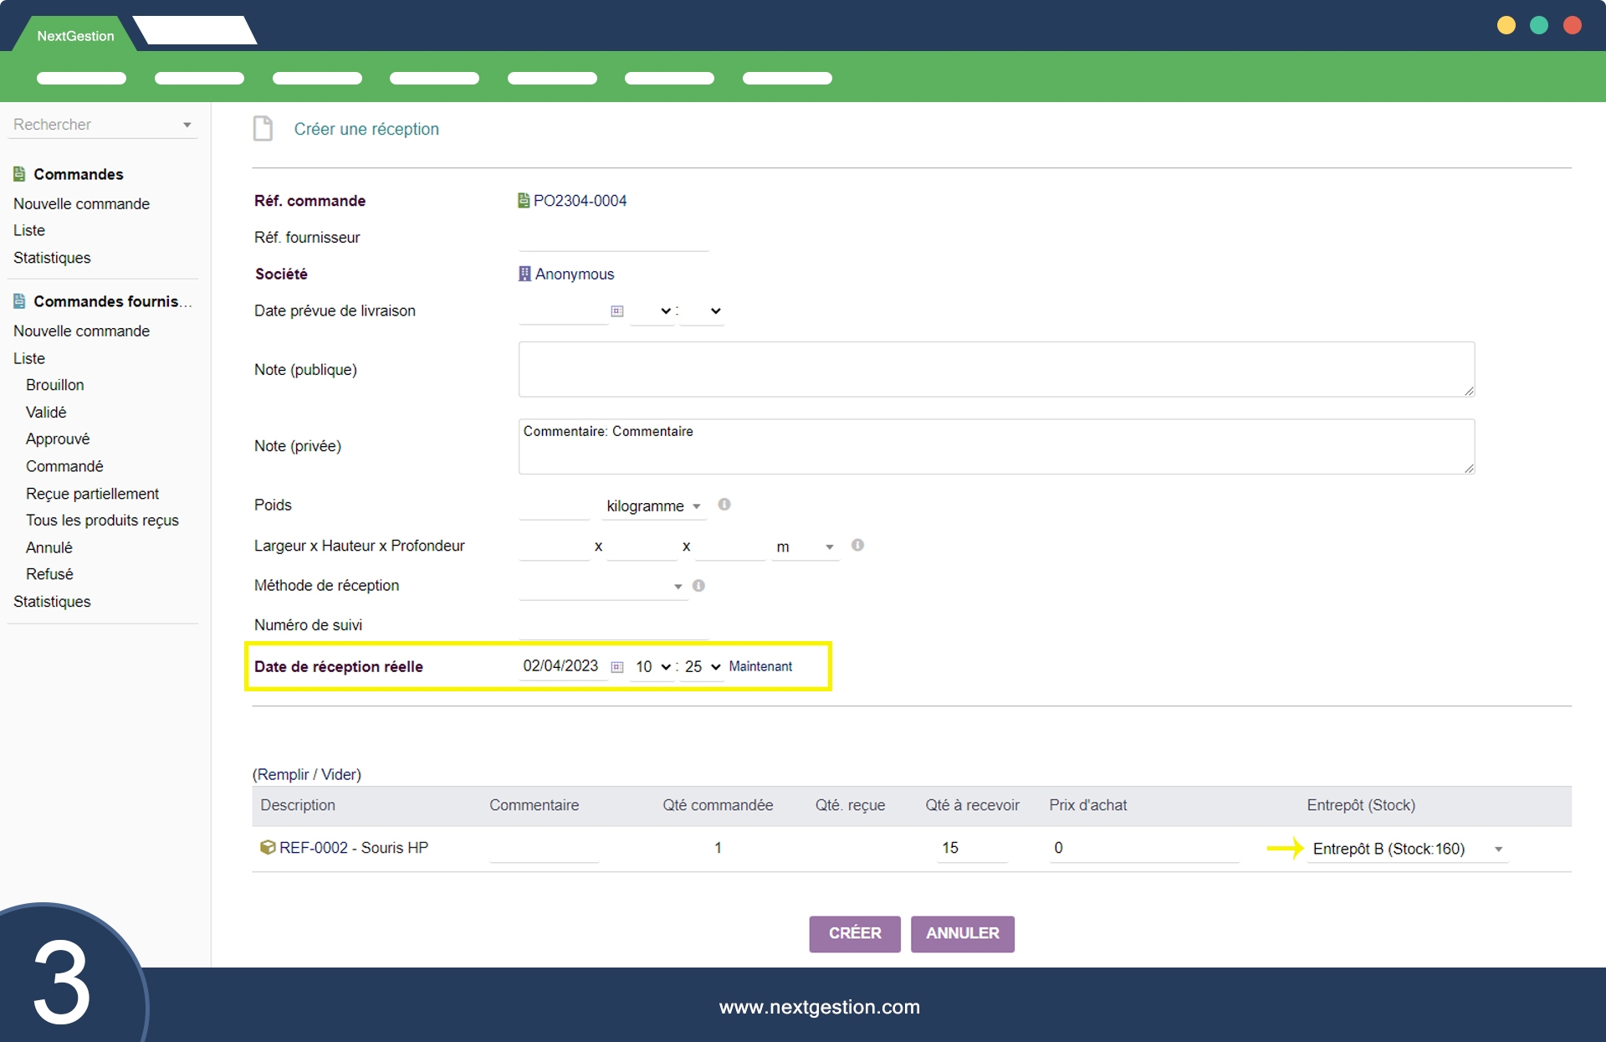Open the kilogramme weight unit dropdown
The image size is (1606, 1042).
coord(653,506)
